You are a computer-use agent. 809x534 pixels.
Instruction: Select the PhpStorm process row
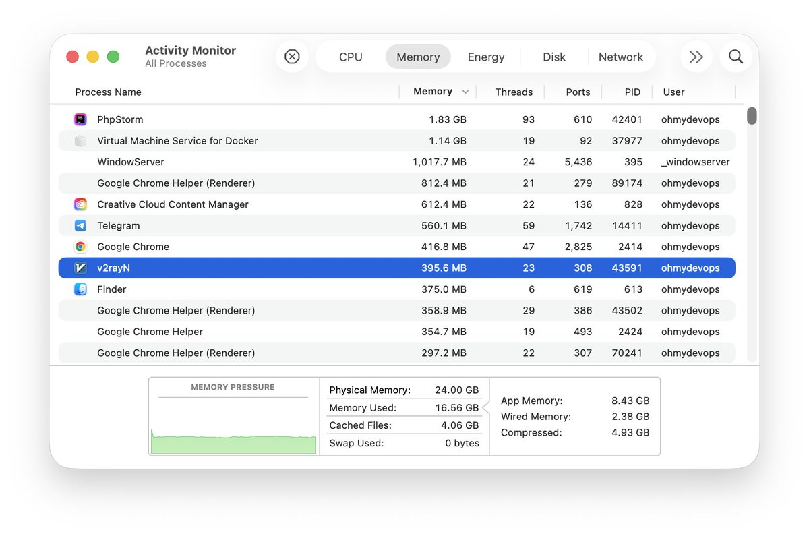pos(396,119)
